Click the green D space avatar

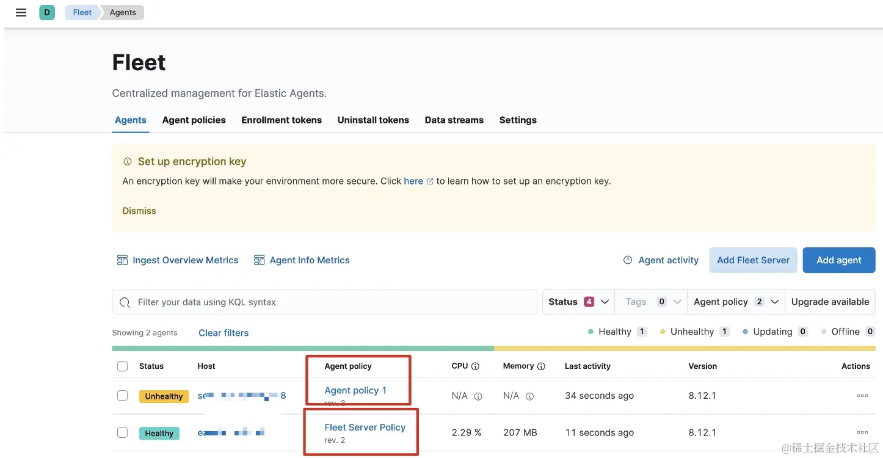(47, 12)
